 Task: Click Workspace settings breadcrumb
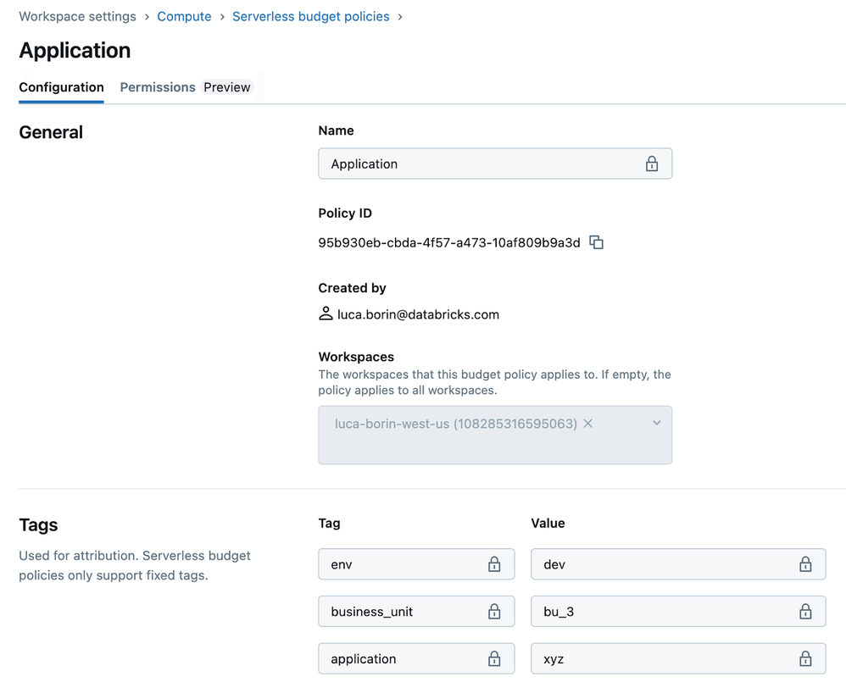(x=77, y=17)
